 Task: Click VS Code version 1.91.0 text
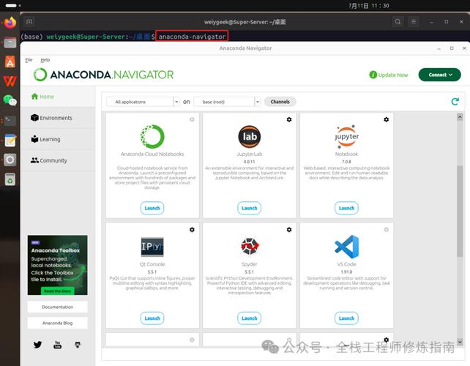click(346, 272)
